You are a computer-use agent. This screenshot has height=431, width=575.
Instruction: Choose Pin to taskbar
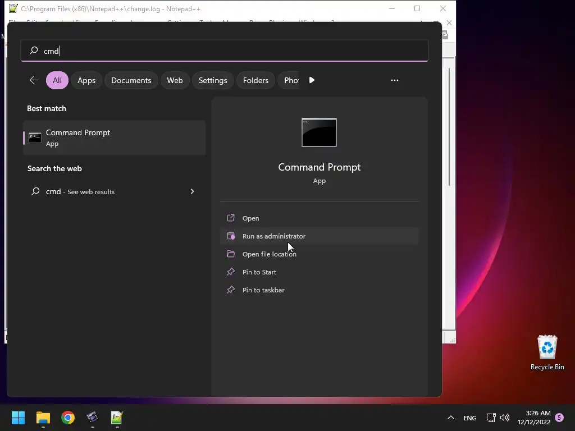[x=320, y=290]
